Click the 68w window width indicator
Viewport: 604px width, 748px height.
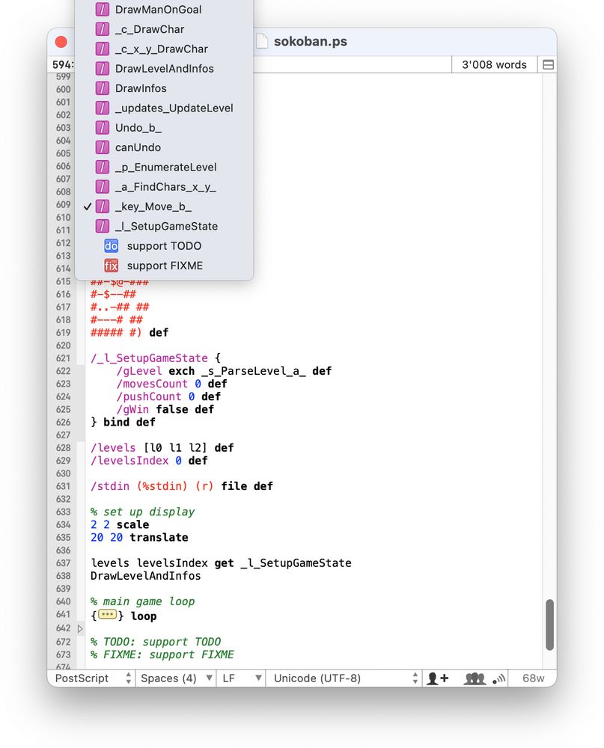pos(533,678)
